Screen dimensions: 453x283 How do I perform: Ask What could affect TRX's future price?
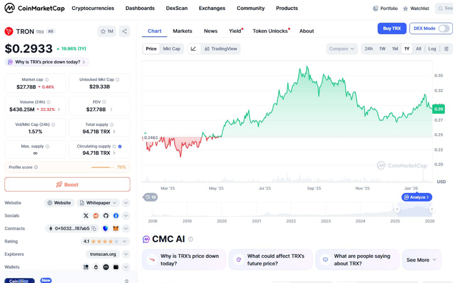point(270,260)
